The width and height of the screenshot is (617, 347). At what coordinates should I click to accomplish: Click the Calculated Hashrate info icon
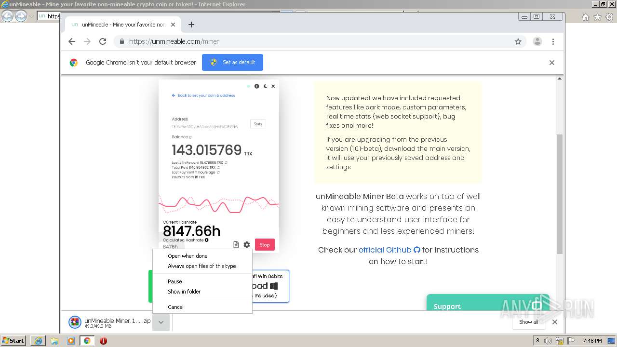(207, 240)
